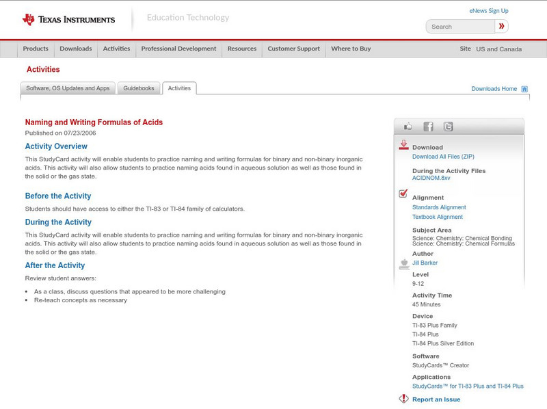Open the Textbook Alignment link
The width and height of the screenshot is (547, 409).
[438, 217]
